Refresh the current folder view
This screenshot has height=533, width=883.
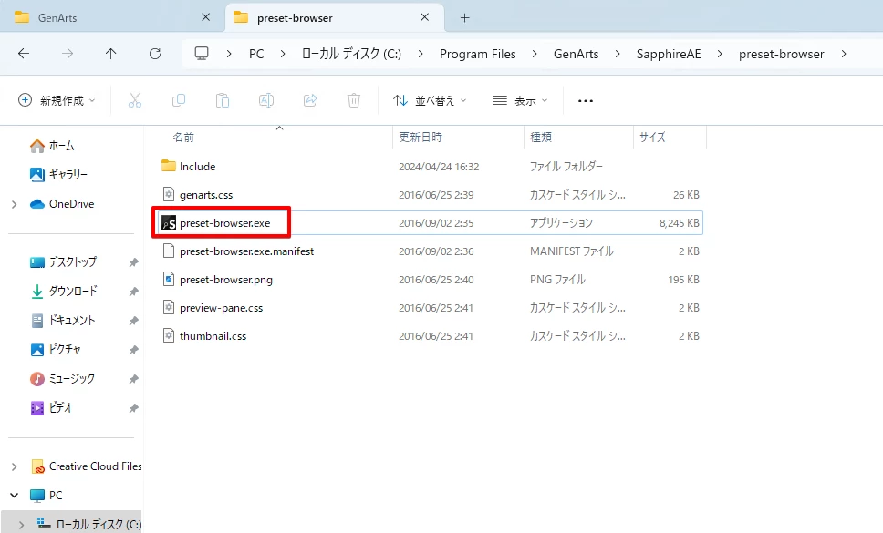click(155, 54)
